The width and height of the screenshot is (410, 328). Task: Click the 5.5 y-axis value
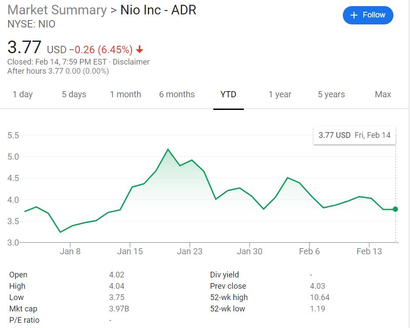[13, 135]
